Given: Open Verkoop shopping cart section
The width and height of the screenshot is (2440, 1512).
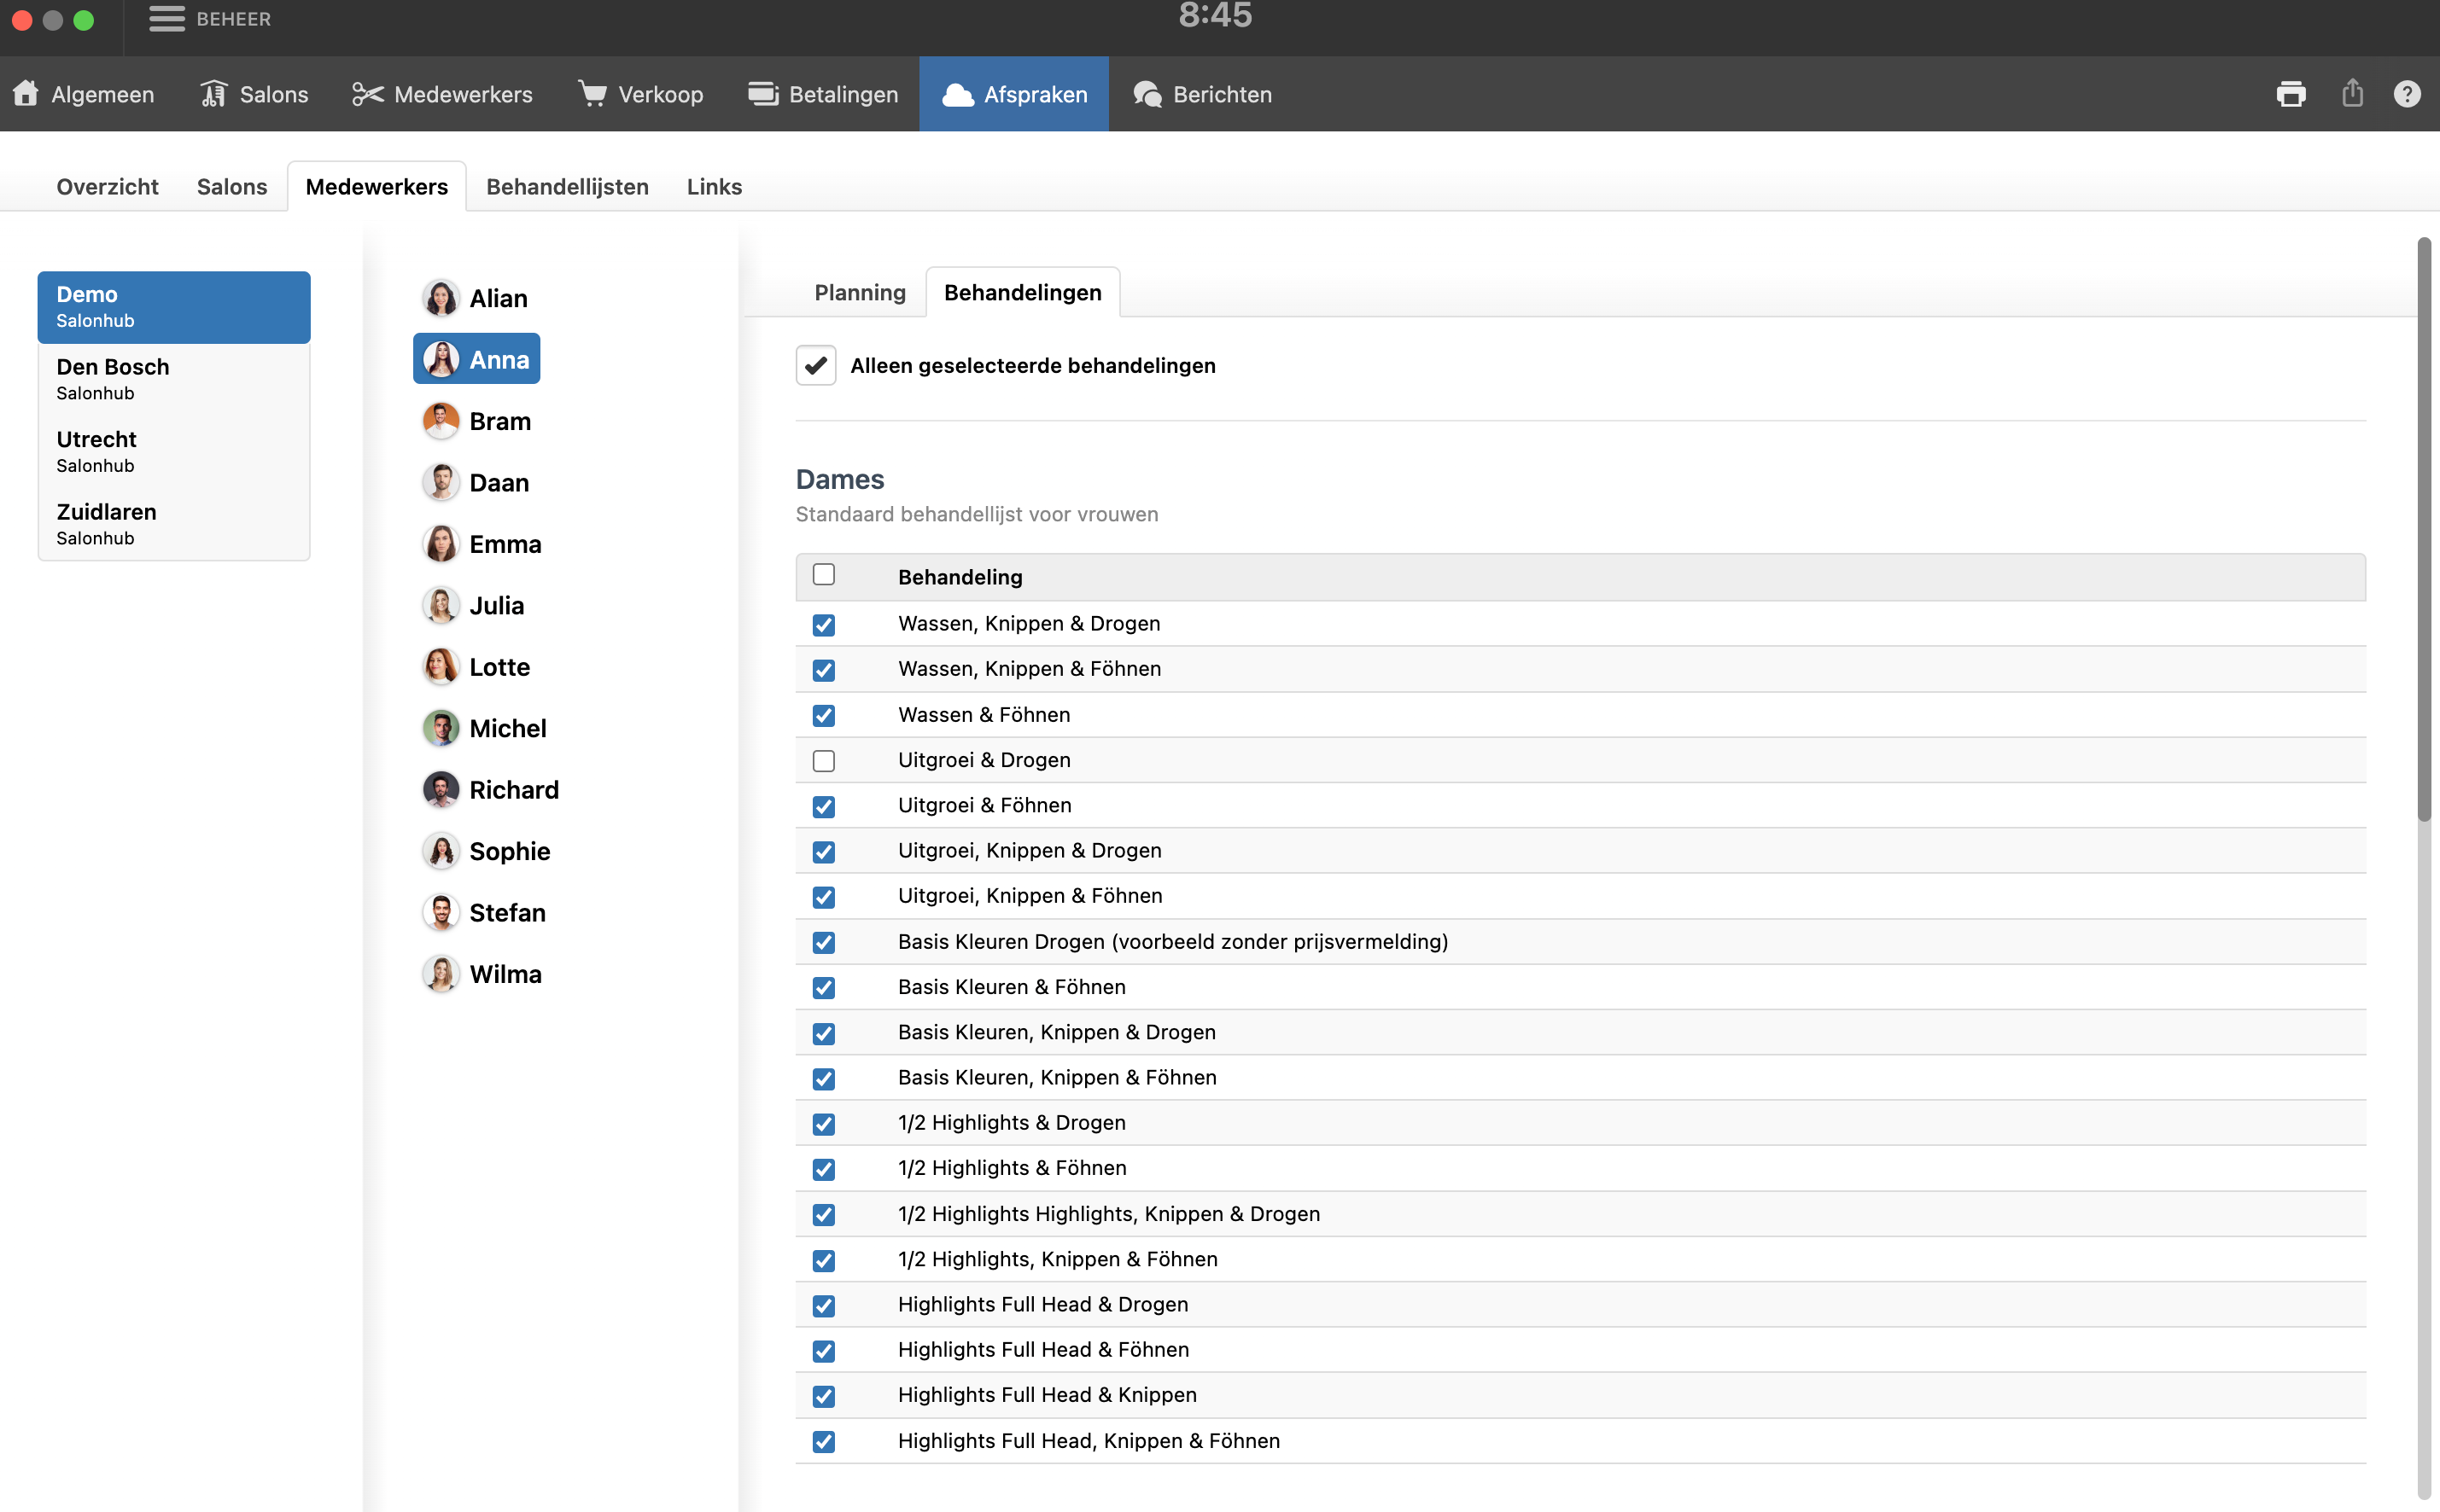Looking at the screenshot, I should coord(640,94).
